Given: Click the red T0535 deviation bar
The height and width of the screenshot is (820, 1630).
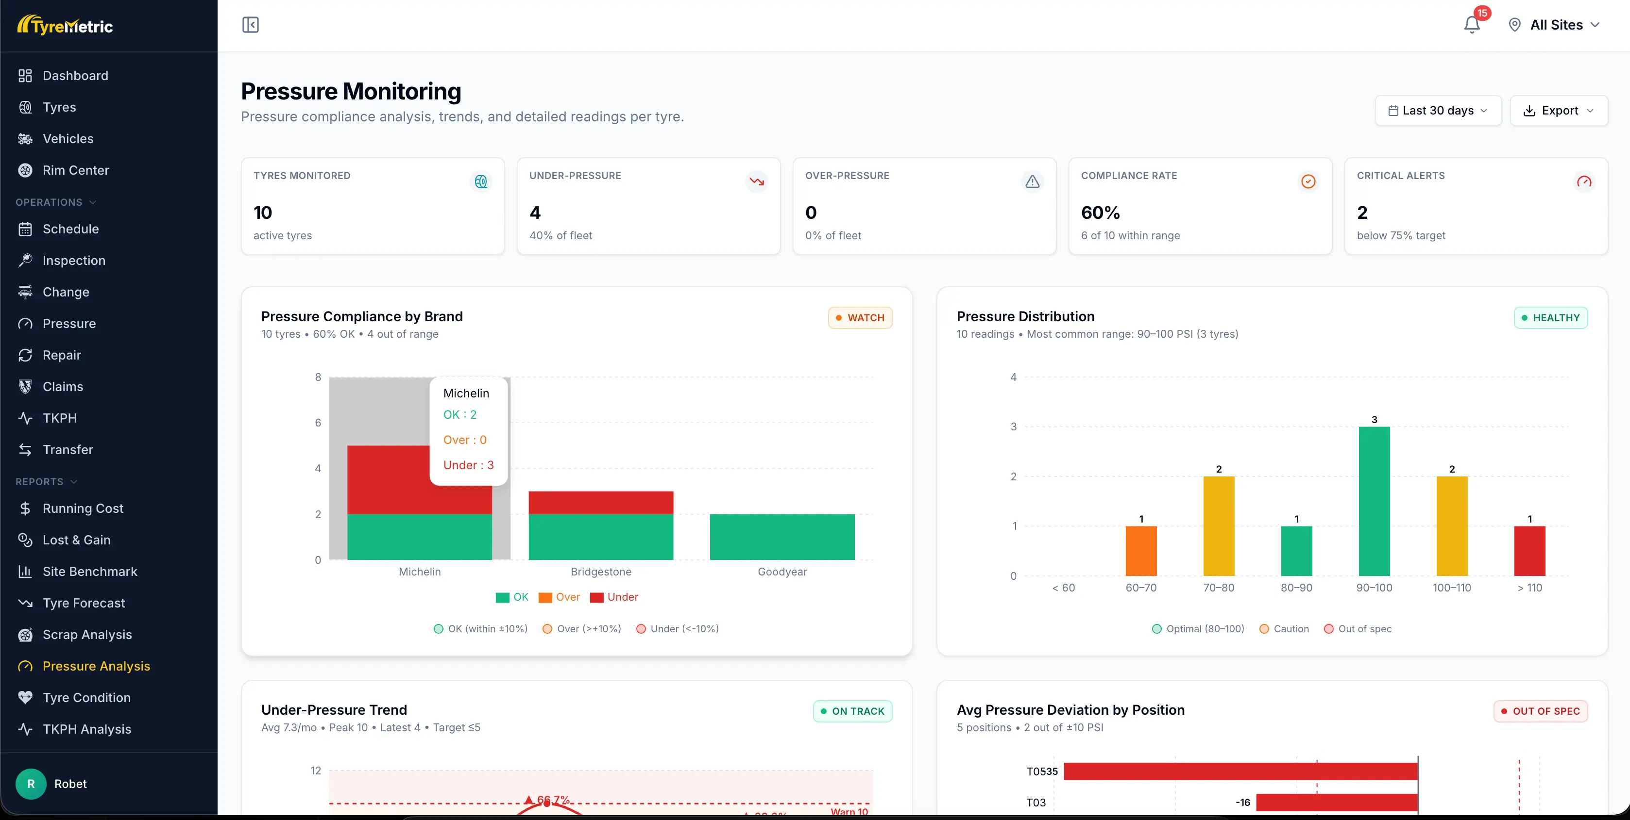Looking at the screenshot, I should click(1240, 771).
